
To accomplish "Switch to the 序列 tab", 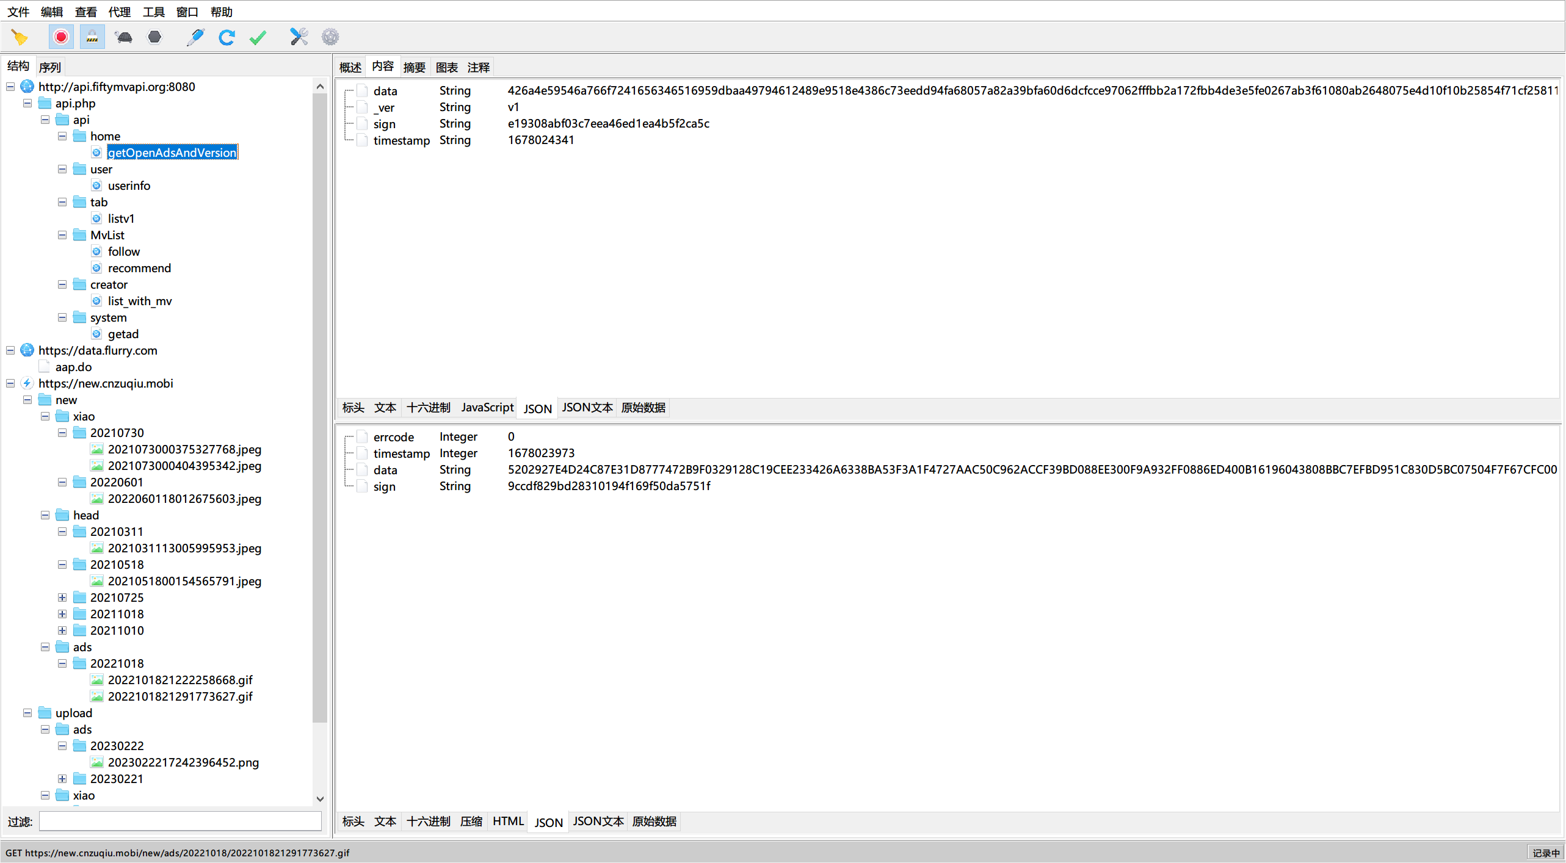I will pyautogui.click(x=50, y=67).
